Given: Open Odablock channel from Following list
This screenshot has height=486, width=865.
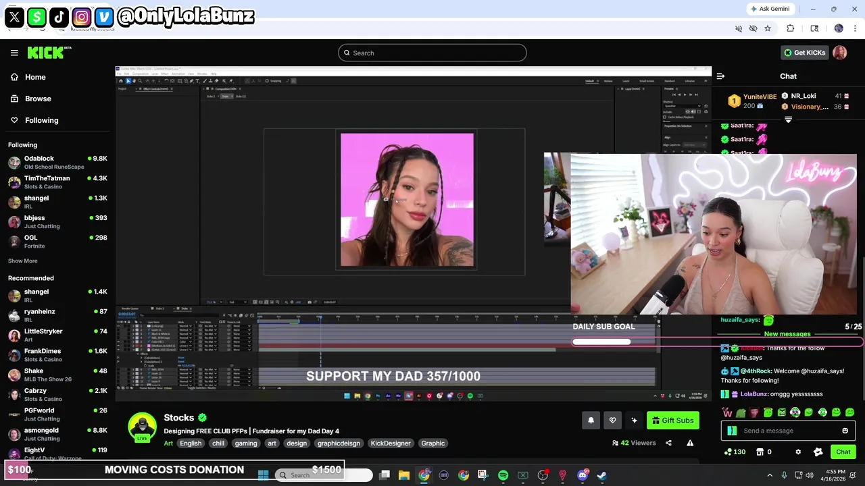Looking at the screenshot, I should tap(57, 162).
